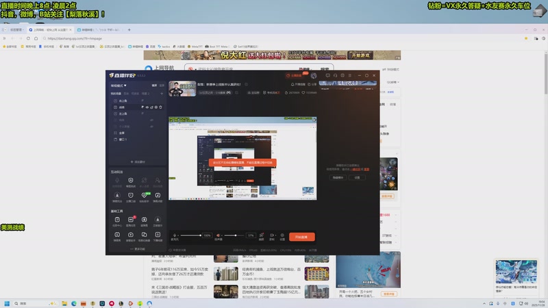
Task: Click the add source button below the list
Action: 138,162
